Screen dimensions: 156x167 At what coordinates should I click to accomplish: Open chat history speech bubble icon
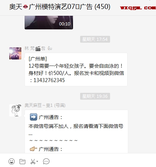tap(46, 161)
